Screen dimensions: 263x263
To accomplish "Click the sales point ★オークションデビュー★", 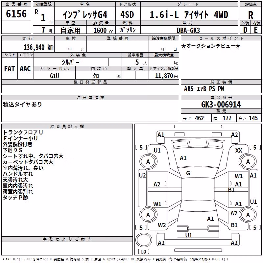I will [x=211, y=46].
